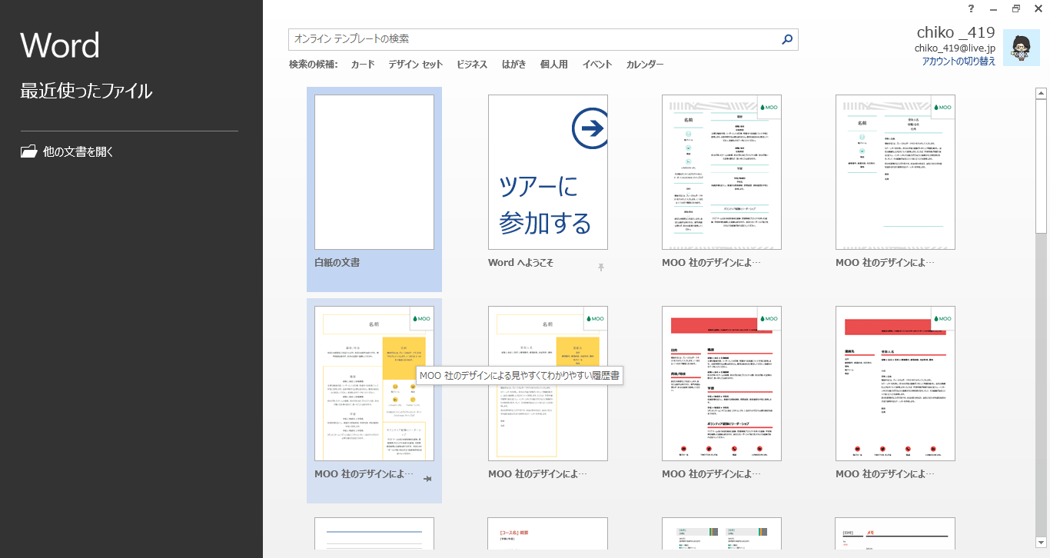Screen dimensions: 1050x558
Task: Open the ツアーに参加する welcome template
Action: click(548, 172)
